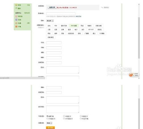The image size is (143, 129).
Task: Click the 歌词 lyrics textarea in the upper capture
Action: [x=63, y=70]
